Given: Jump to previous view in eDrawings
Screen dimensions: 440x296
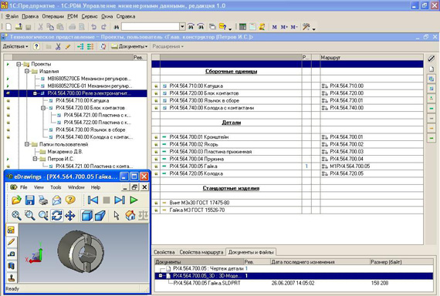Looking at the screenshot, I should point(93,200).
